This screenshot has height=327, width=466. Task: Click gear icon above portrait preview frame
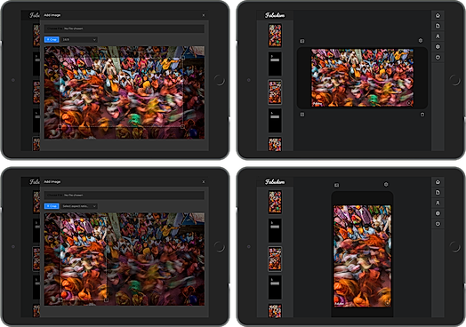[x=386, y=185]
